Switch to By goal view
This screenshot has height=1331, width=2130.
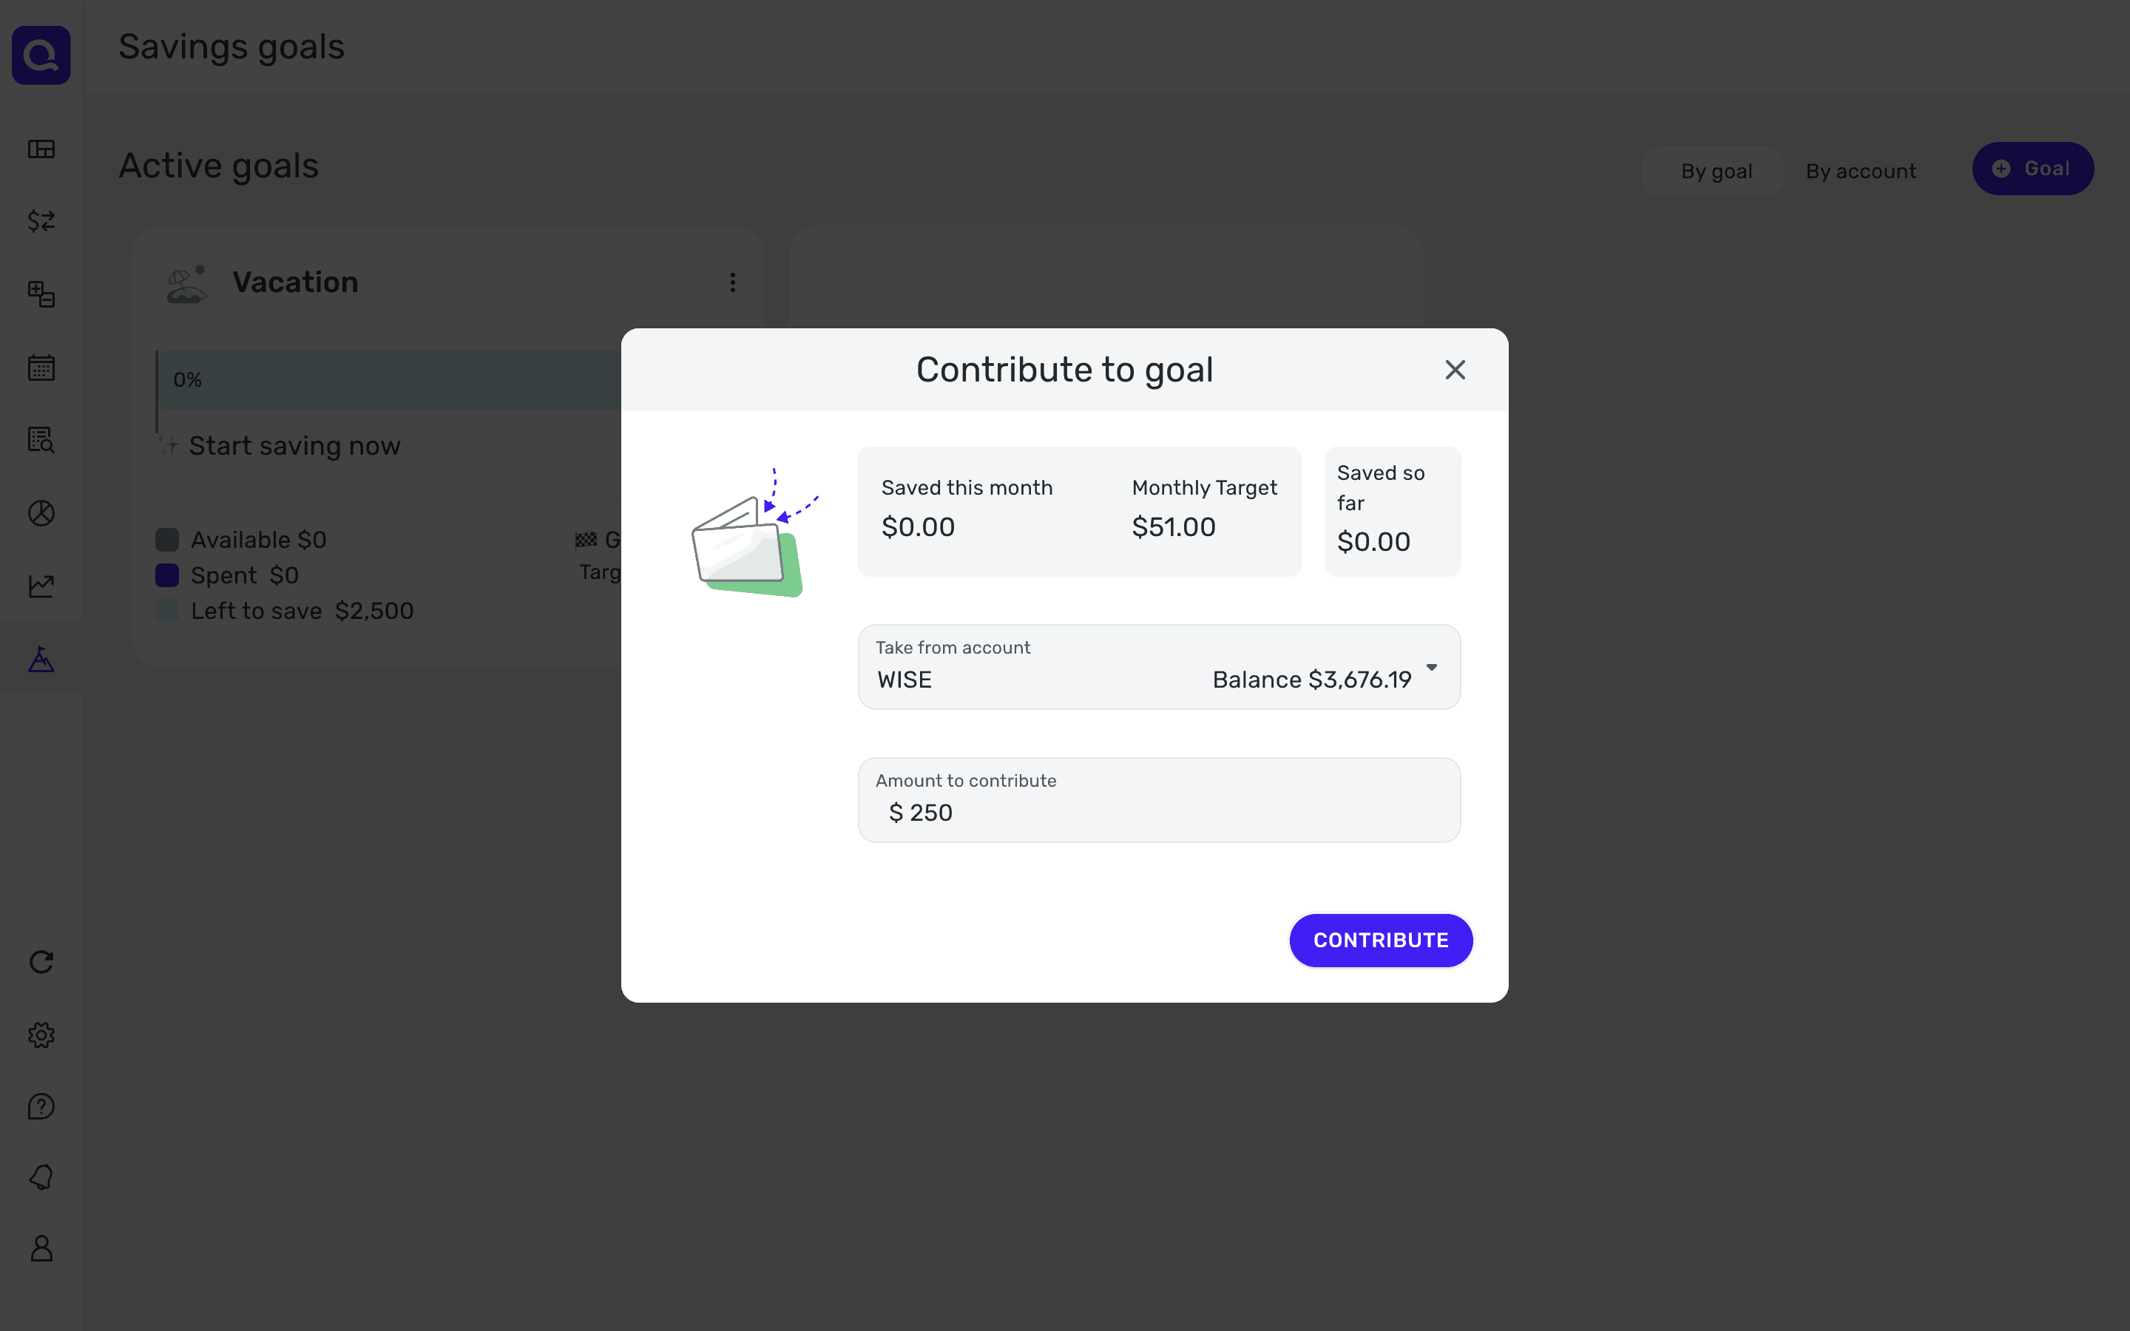(1715, 171)
